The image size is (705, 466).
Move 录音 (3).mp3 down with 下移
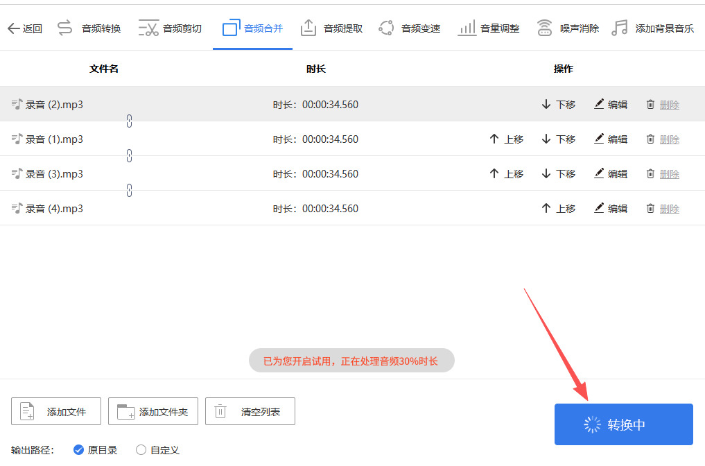pos(559,173)
